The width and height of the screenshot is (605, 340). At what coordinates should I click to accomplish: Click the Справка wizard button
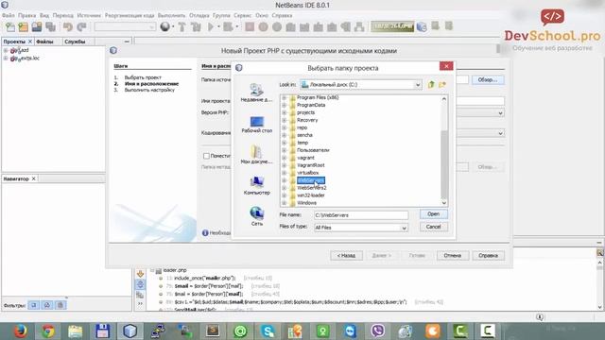tap(488, 255)
